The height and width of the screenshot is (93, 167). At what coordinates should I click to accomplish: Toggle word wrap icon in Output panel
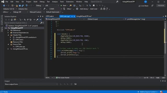tap(75, 84)
